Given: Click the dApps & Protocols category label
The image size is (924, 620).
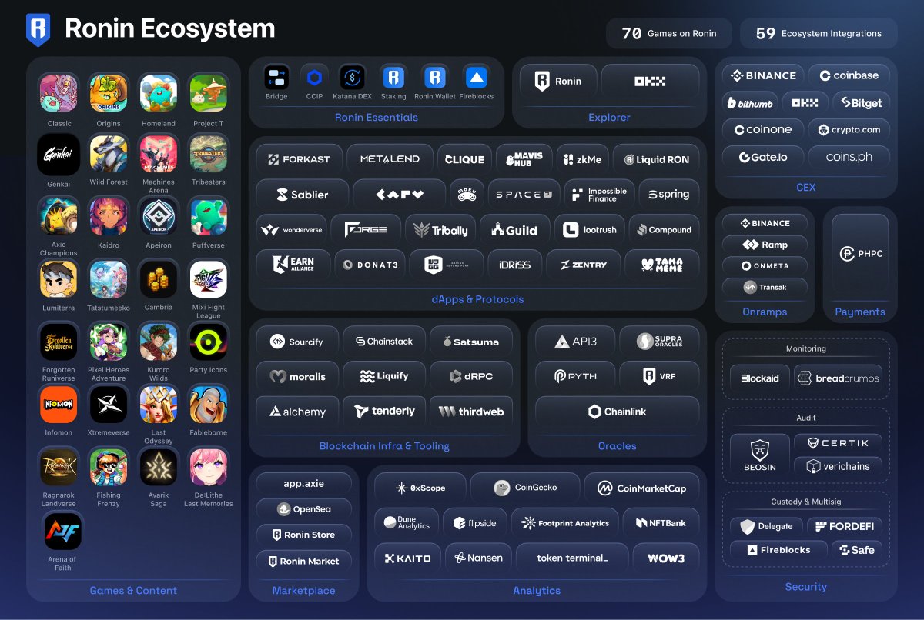Looking at the screenshot, I should tap(477, 299).
